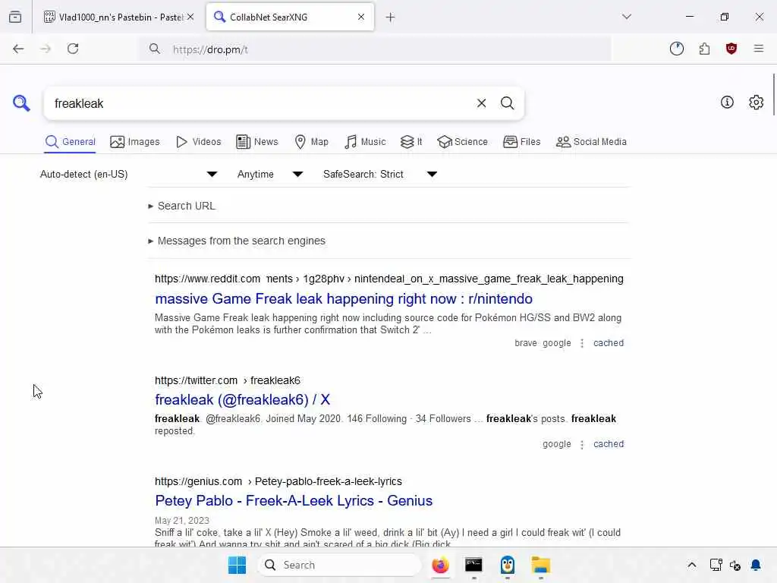This screenshot has height=583, width=777.
Task: Open cached link for twitter result
Action: pos(609,443)
